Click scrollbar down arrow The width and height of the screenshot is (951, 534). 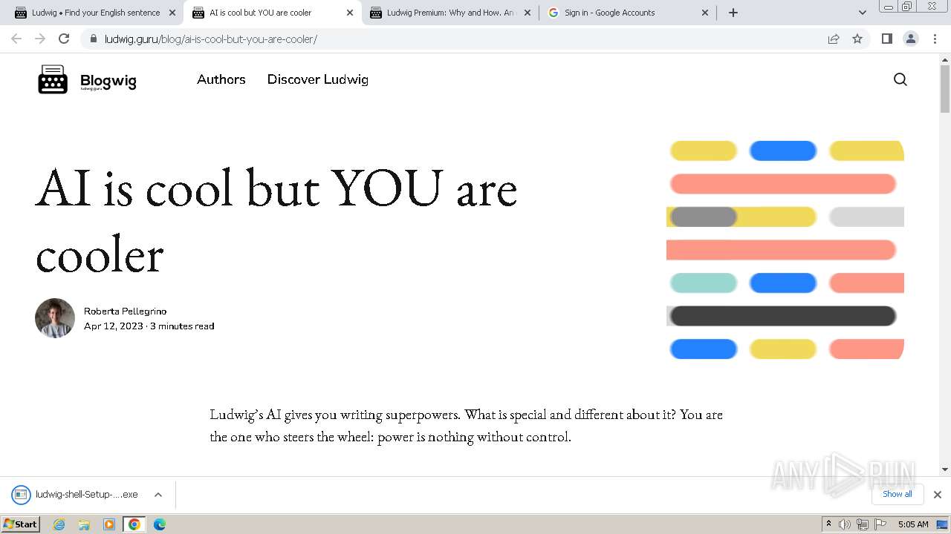pyautogui.click(x=945, y=469)
